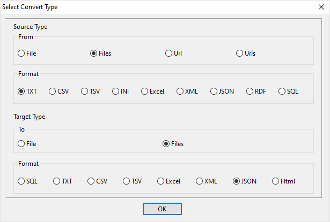Viewport: 330px width, 222px height.
Task: Select Excel as source format
Action: click(145, 91)
